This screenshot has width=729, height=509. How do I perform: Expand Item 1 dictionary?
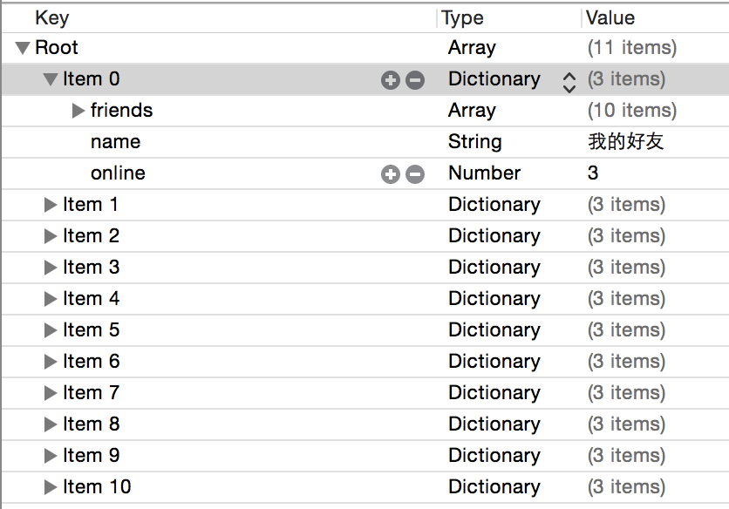click(x=51, y=205)
